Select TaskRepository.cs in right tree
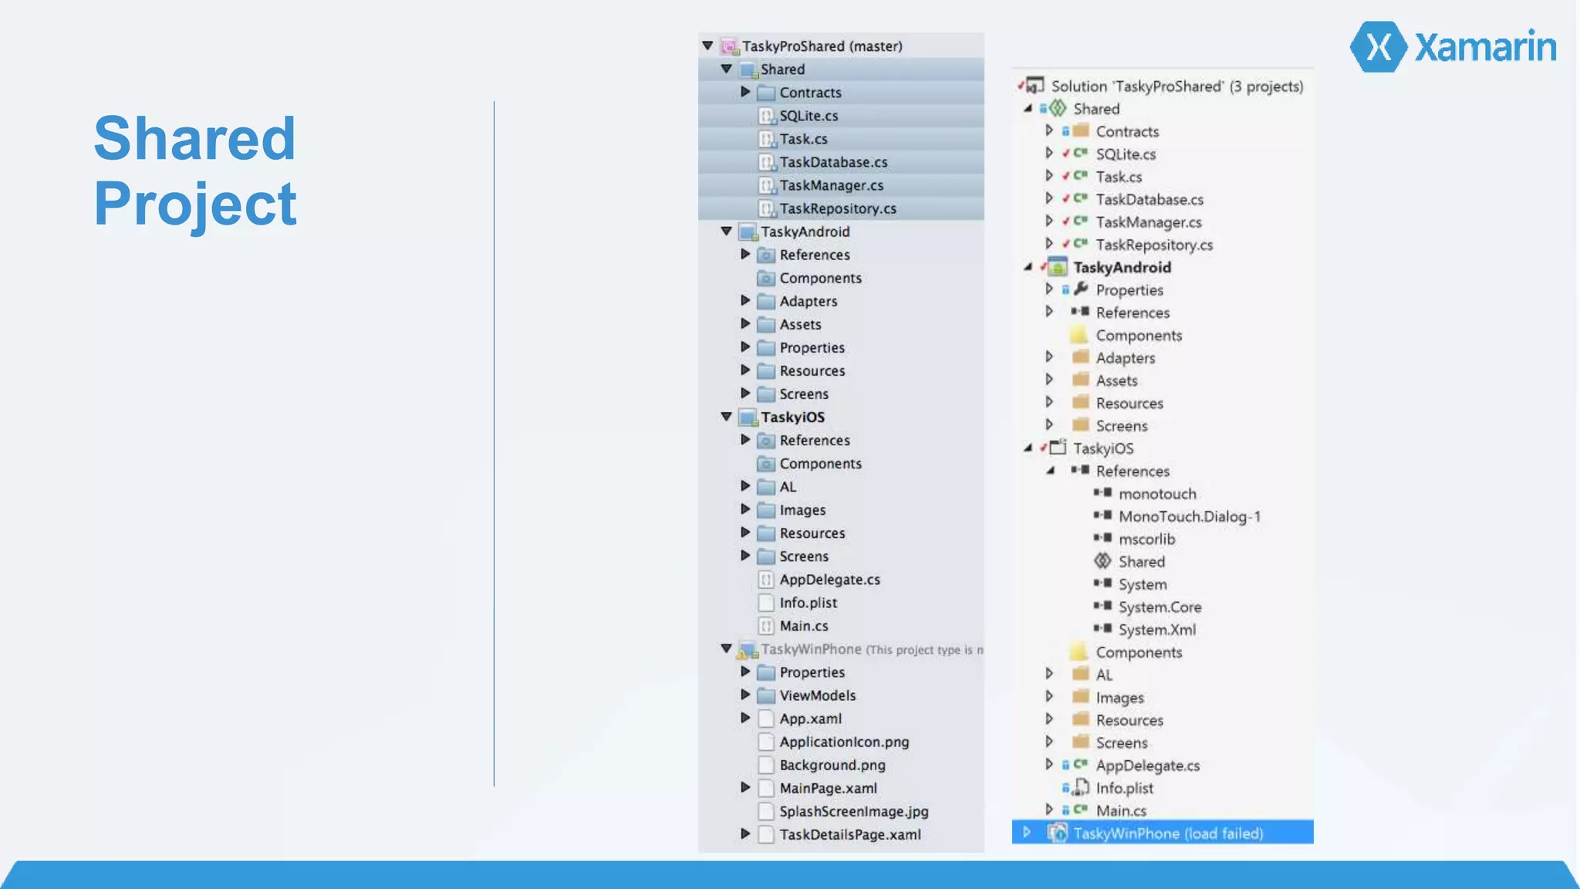 click(x=1153, y=245)
